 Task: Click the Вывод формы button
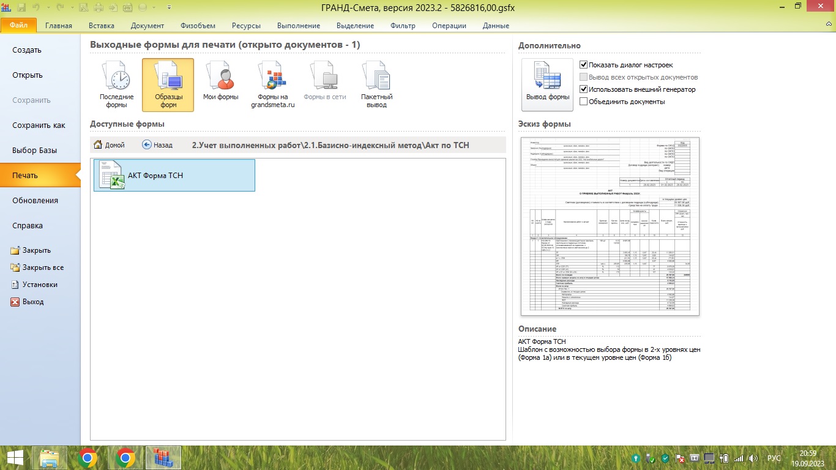(547, 84)
